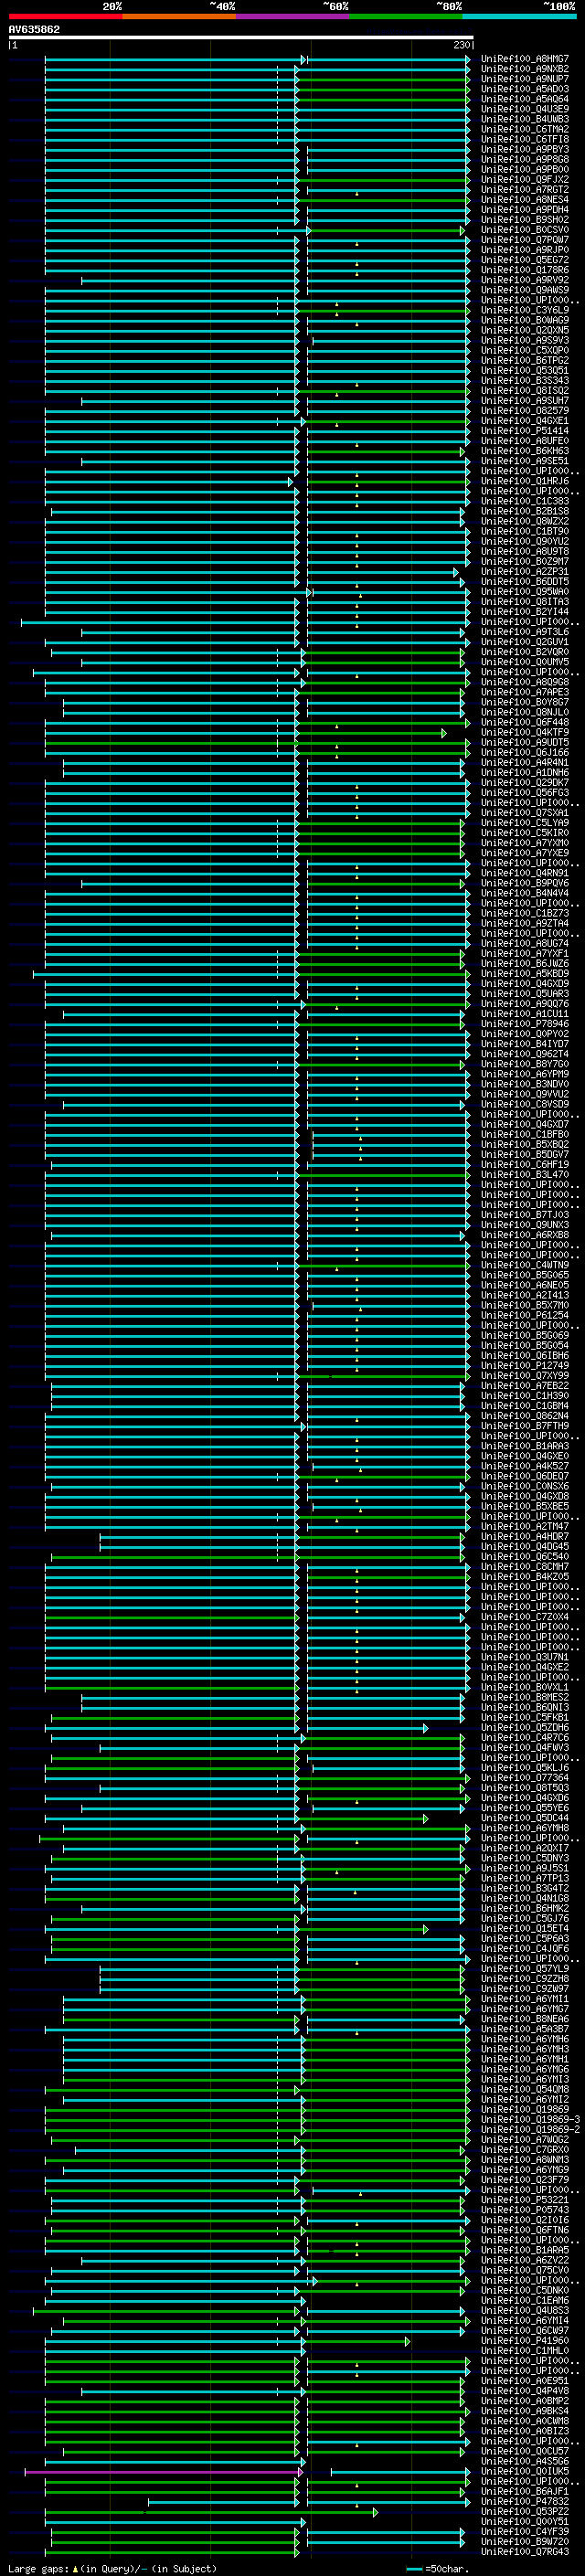Select the UniRef100_C1H390 label
Viewport: 585px width, 2576px height.
tap(525, 1396)
